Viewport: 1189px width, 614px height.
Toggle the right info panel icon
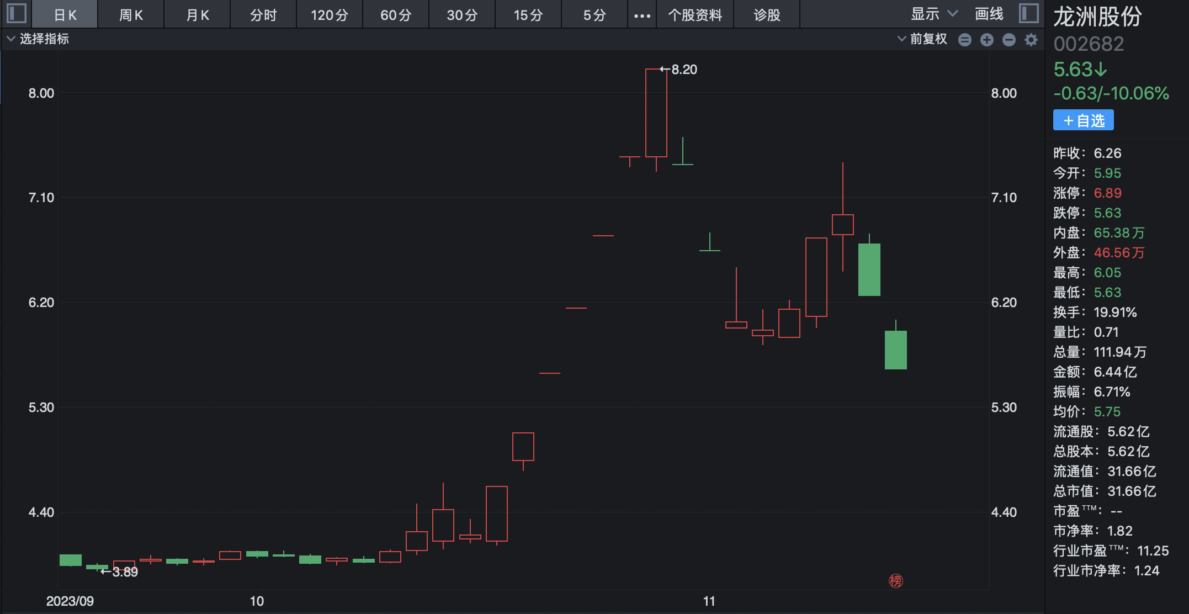click(x=1029, y=13)
